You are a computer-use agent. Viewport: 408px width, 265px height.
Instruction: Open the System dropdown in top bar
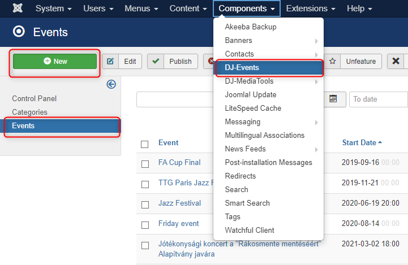[x=53, y=8]
